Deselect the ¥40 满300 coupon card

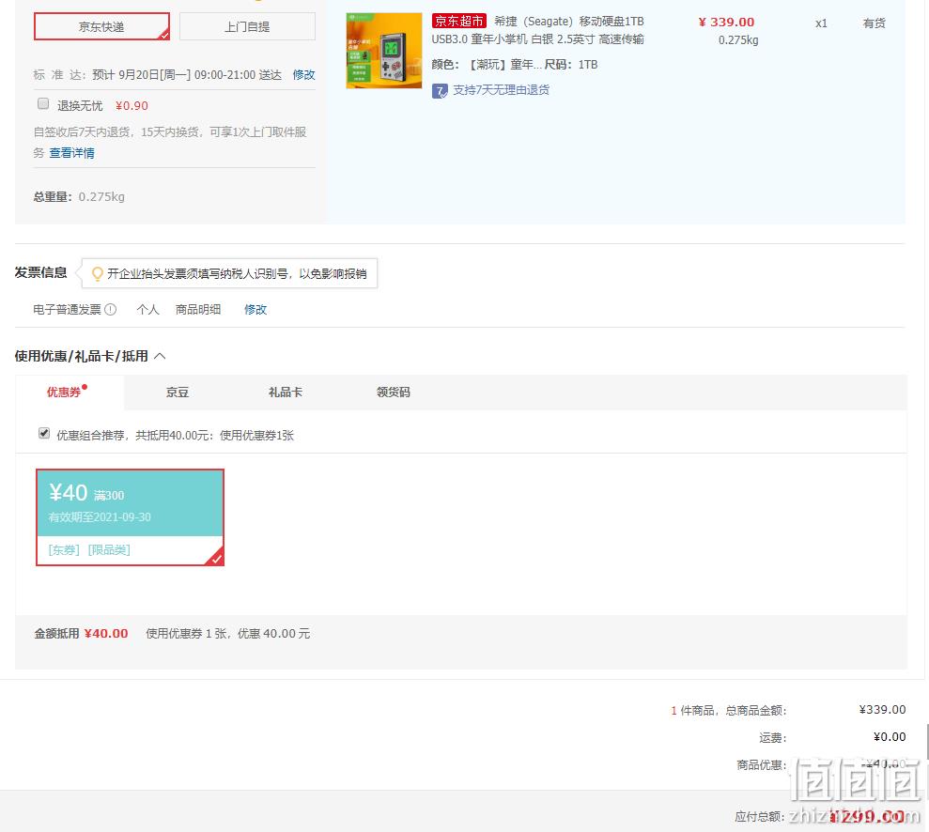click(x=130, y=517)
